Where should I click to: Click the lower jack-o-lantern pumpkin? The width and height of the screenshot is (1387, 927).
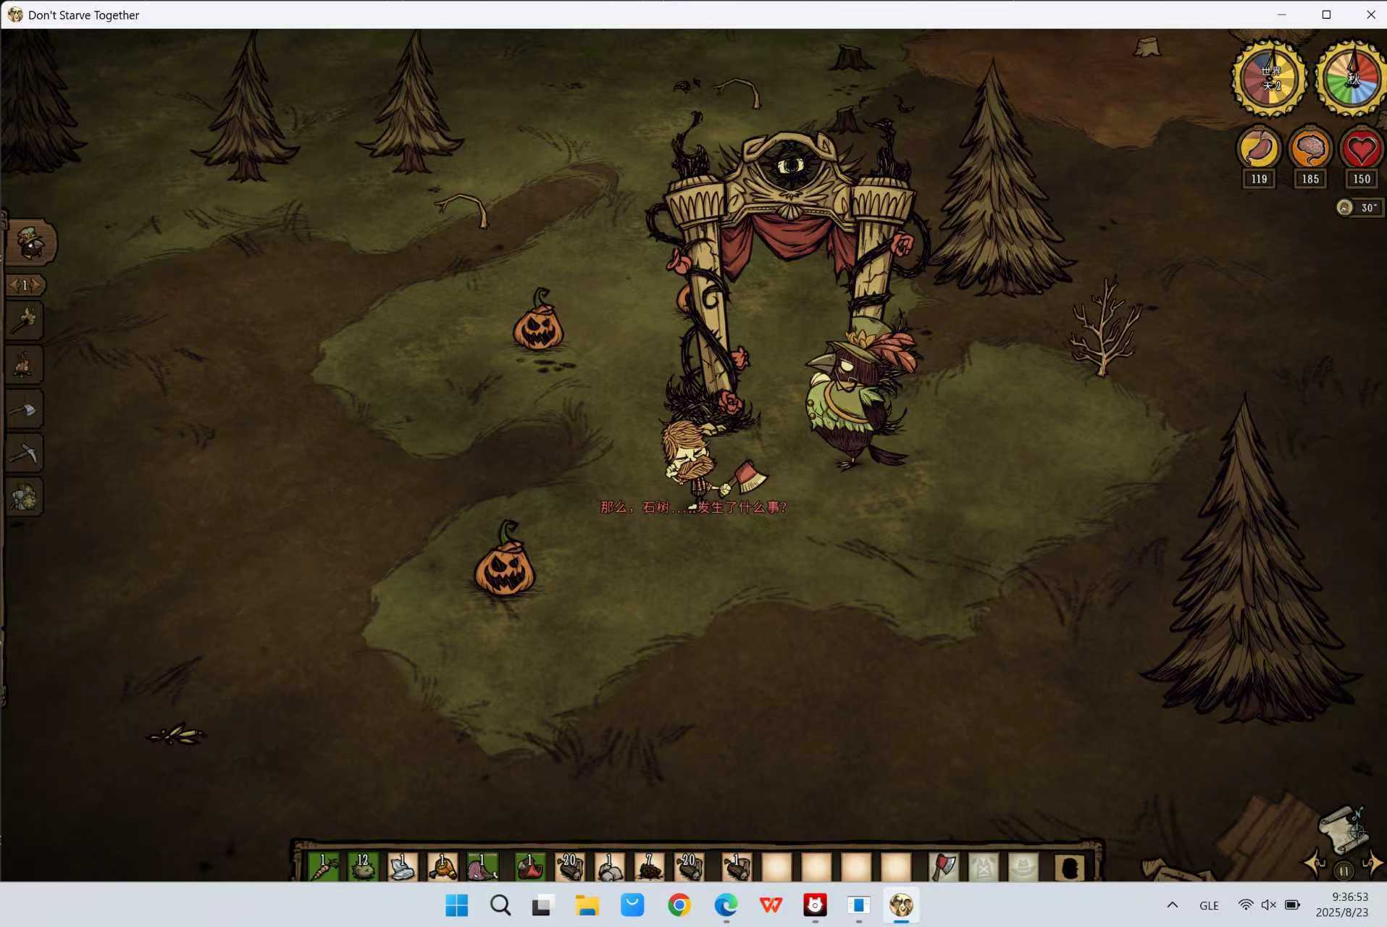[505, 561]
